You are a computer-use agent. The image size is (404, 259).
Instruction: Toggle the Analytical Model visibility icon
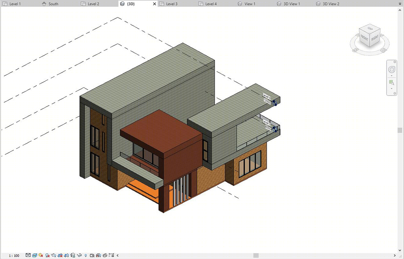(98, 255)
